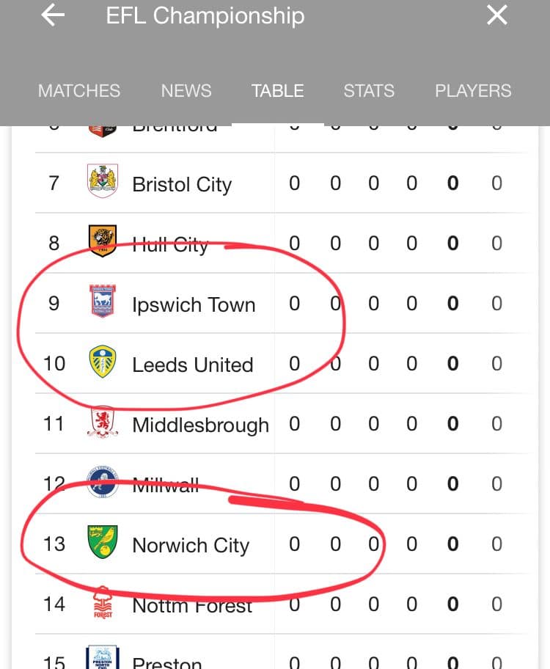550x669 pixels.
Task: Switch to the MATCHES tab
Action: (x=79, y=91)
